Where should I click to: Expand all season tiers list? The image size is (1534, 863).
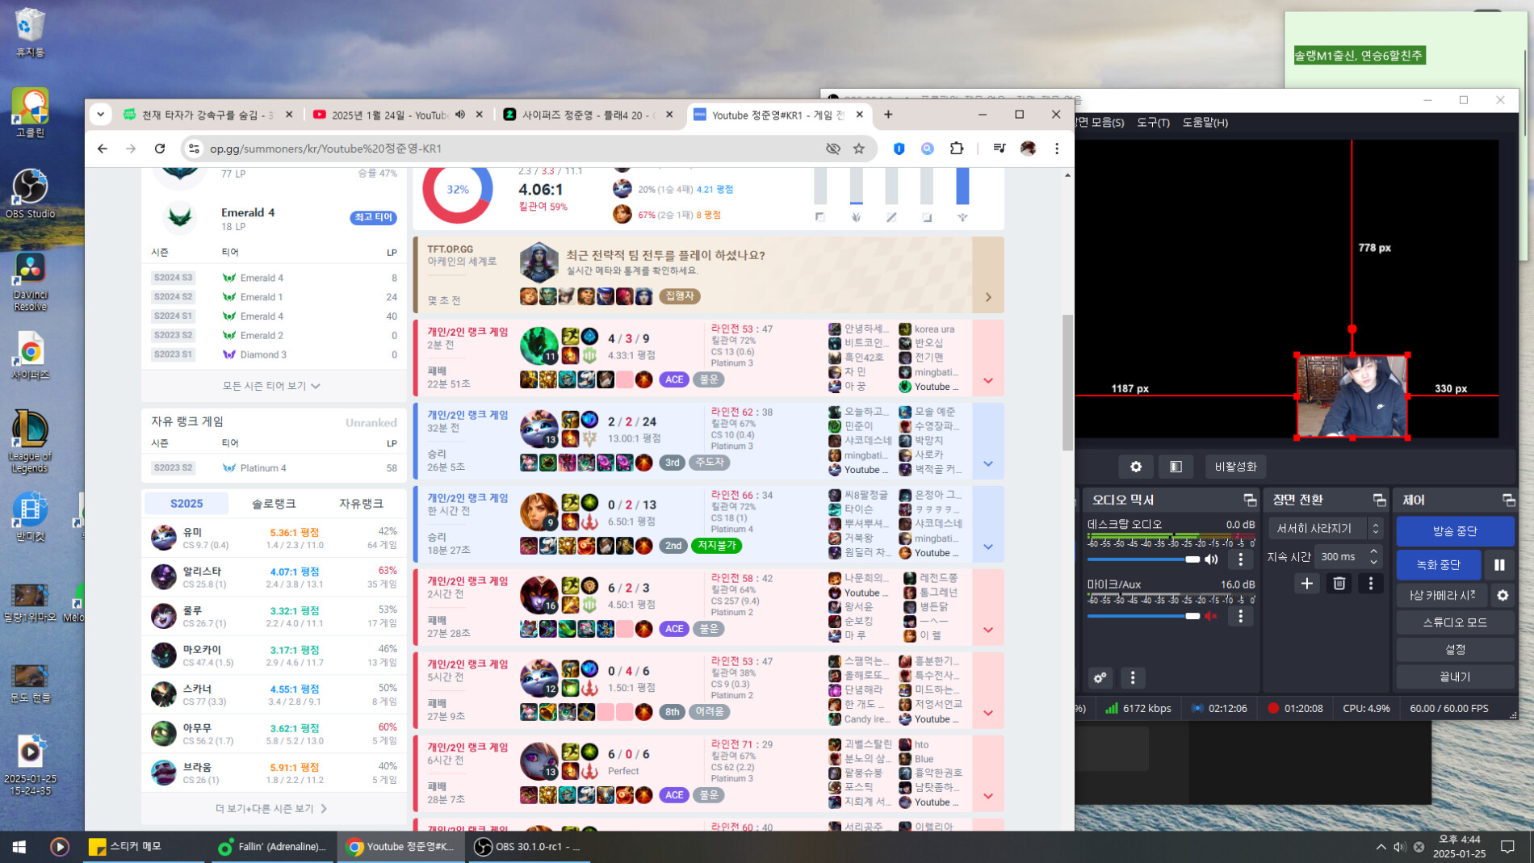coord(272,386)
